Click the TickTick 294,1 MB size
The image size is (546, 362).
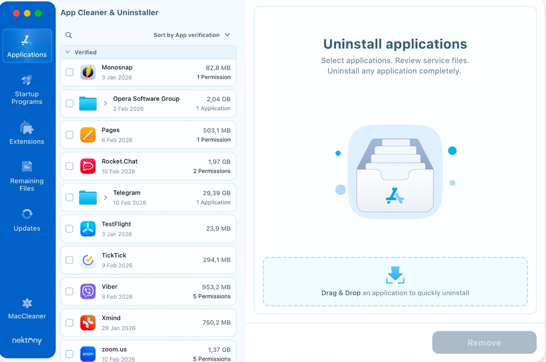(217, 260)
